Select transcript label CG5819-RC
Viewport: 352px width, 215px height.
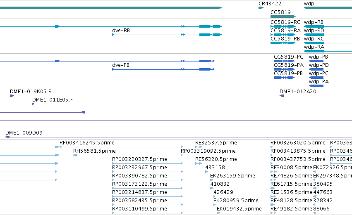click(x=285, y=22)
